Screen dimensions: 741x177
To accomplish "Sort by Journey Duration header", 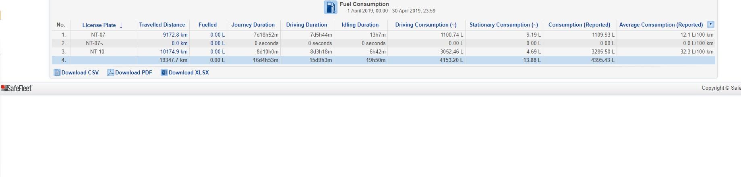I will point(253,25).
